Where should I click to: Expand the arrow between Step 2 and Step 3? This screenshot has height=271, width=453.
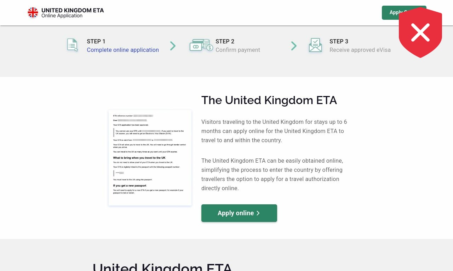(294, 46)
